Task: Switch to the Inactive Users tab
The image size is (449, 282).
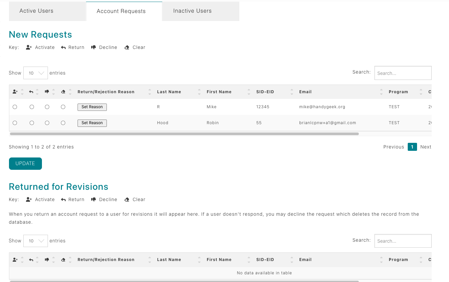Action: pos(192,11)
